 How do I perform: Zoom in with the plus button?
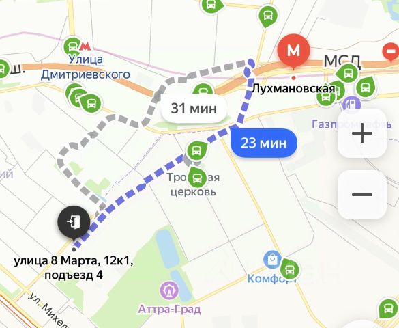click(x=362, y=133)
